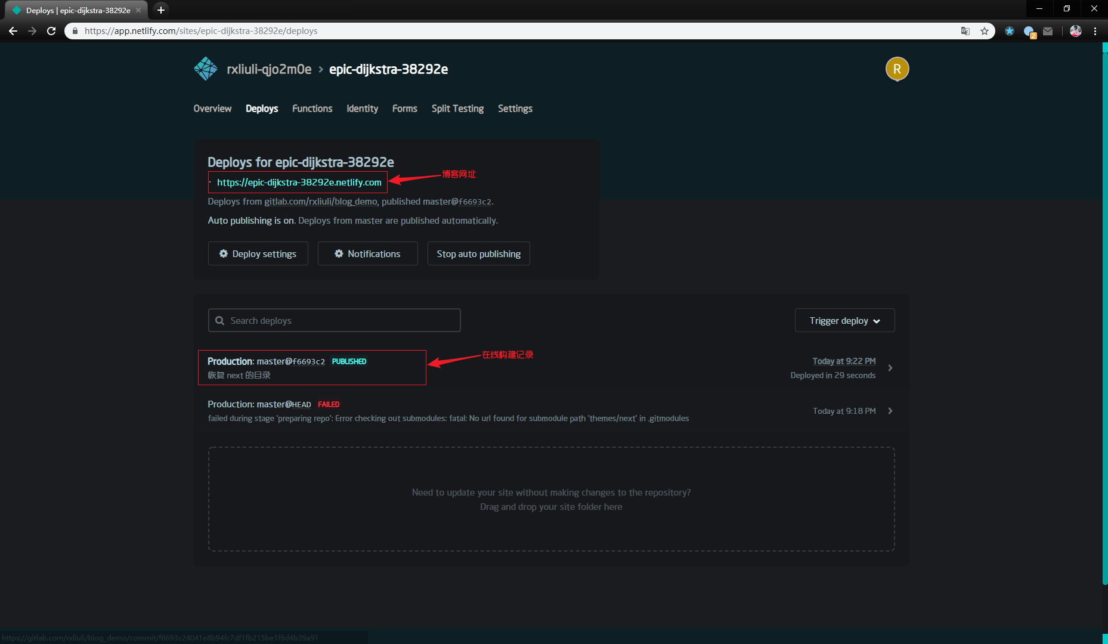The height and width of the screenshot is (644, 1108).
Task: Click the failed deploy error message text
Action: (448, 419)
